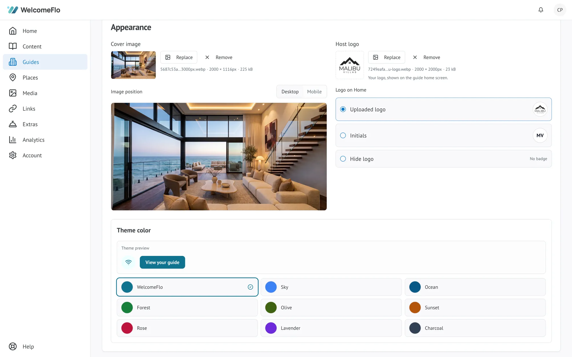The width and height of the screenshot is (572, 357).
Task: Select the Hide logo radio button
Action: point(343,159)
